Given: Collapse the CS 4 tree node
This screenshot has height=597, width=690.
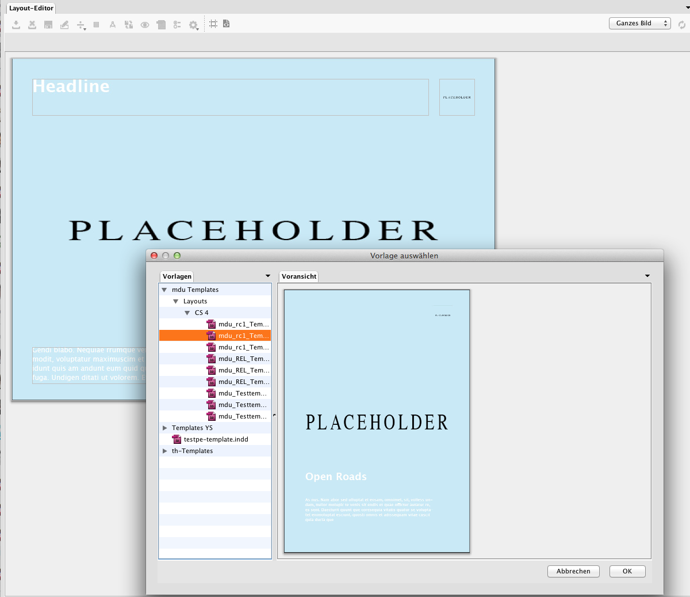Looking at the screenshot, I should [x=187, y=313].
